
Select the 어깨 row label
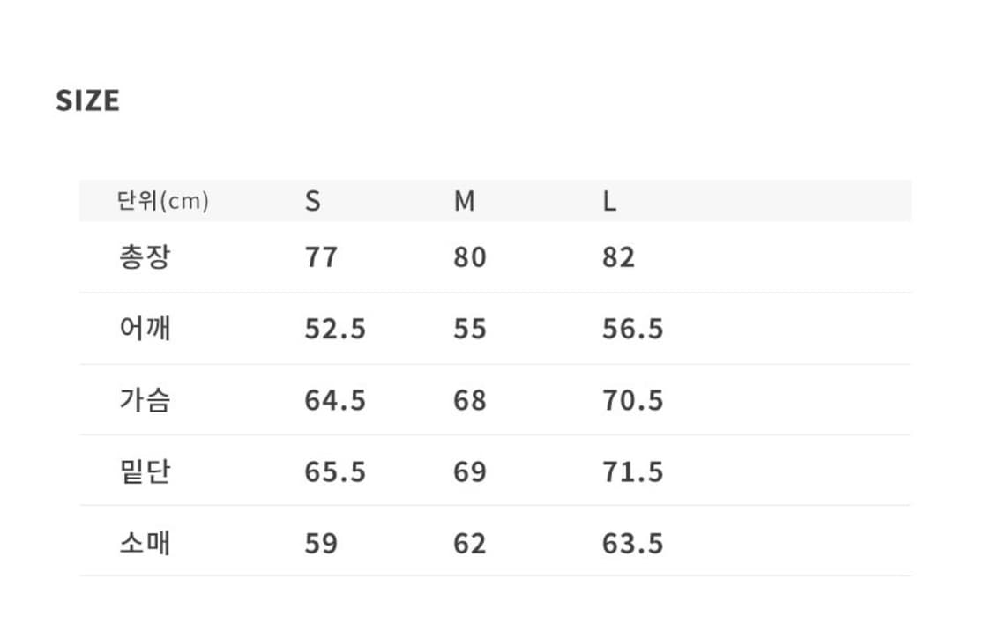[145, 328]
